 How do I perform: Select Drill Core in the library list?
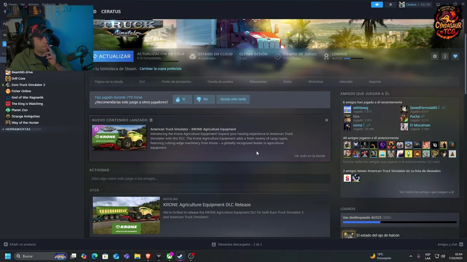click(18, 79)
